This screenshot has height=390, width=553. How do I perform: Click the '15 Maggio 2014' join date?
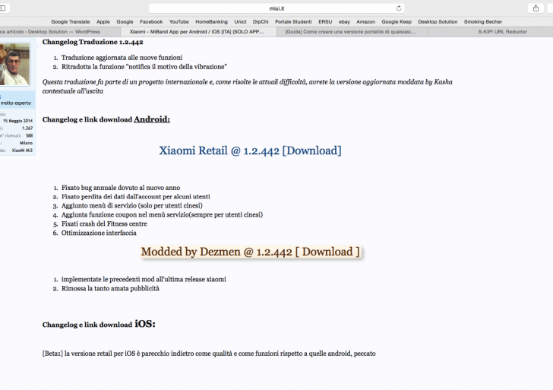pos(17,121)
